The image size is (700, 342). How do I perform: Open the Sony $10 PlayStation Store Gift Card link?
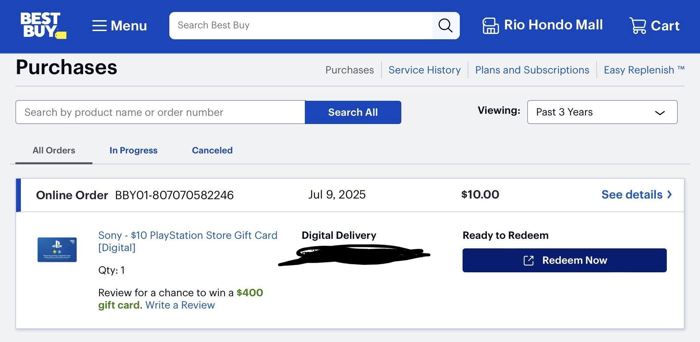click(x=187, y=235)
